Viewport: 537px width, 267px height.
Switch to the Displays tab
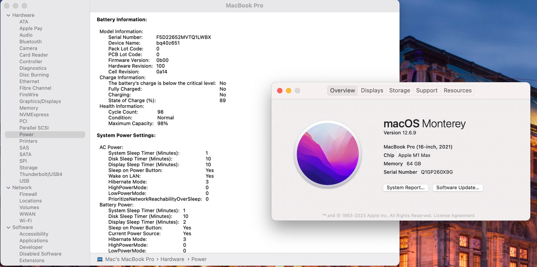[372, 90]
